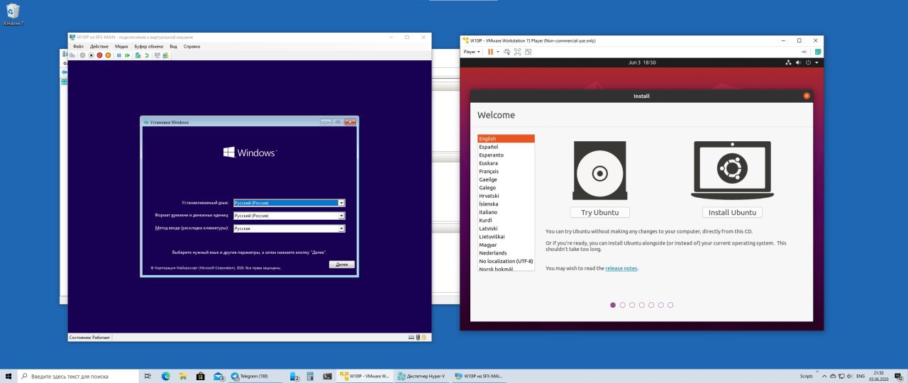Open Ubuntu system menu arrow

[x=817, y=62]
